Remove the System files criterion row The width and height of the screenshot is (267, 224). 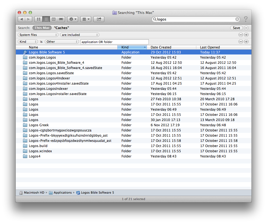click(241, 35)
